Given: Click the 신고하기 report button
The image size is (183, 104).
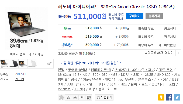Looking at the screenshot, I should click(x=104, y=98).
